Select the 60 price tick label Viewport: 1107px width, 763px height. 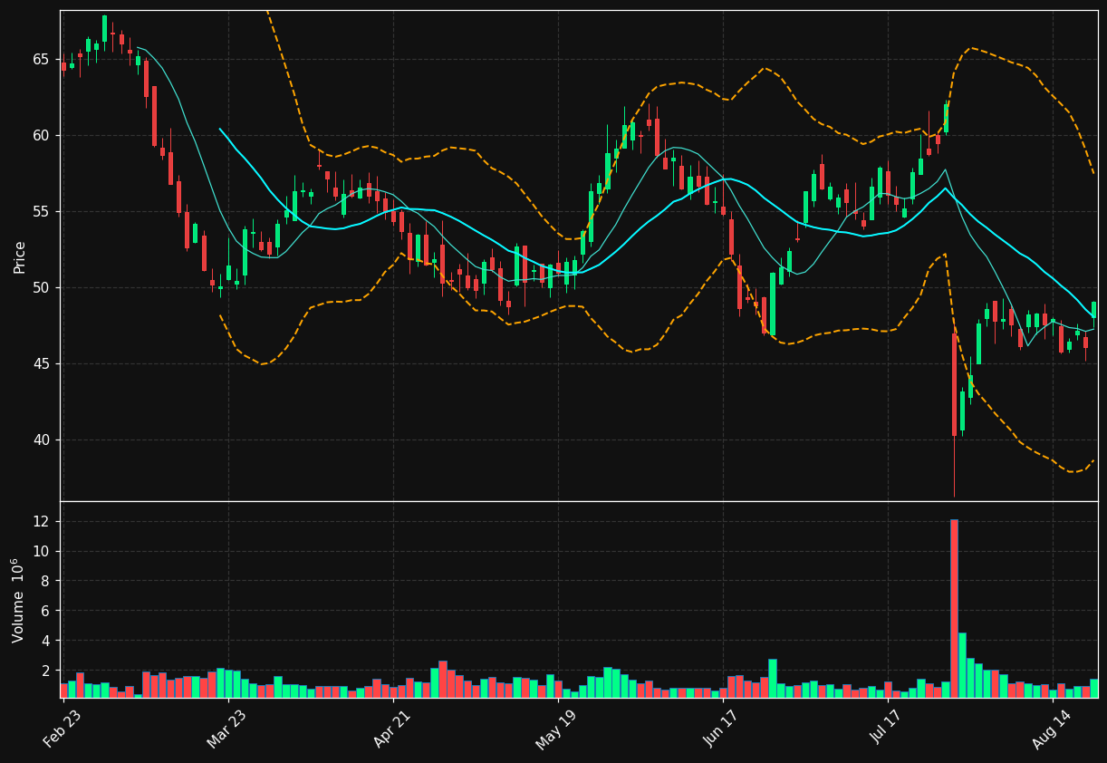41,136
